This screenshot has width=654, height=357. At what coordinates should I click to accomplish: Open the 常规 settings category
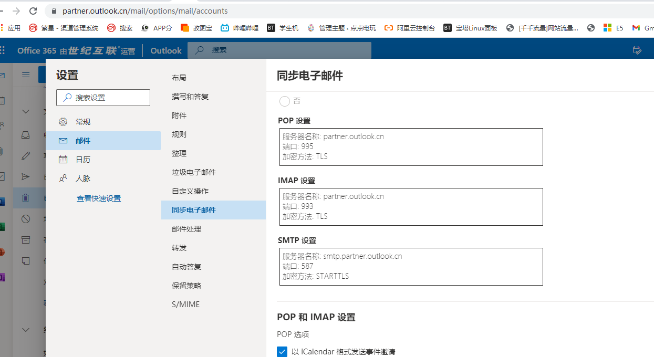click(x=83, y=122)
